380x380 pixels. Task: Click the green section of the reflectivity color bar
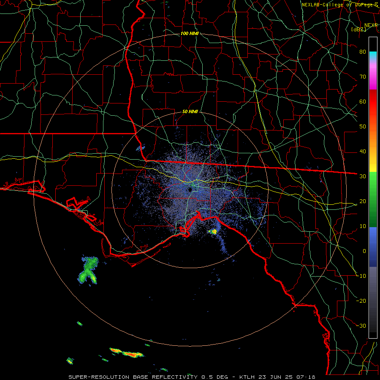(373, 199)
